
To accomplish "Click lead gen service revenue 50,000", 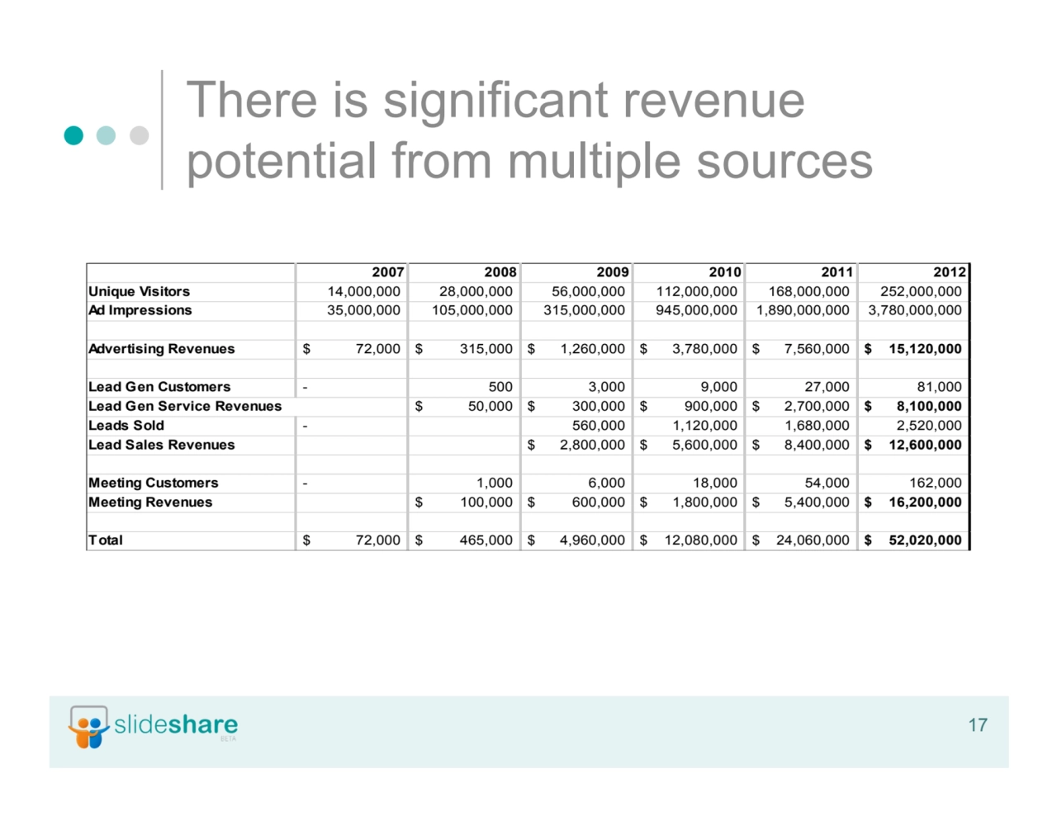I will pyautogui.click(x=490, y=406).
